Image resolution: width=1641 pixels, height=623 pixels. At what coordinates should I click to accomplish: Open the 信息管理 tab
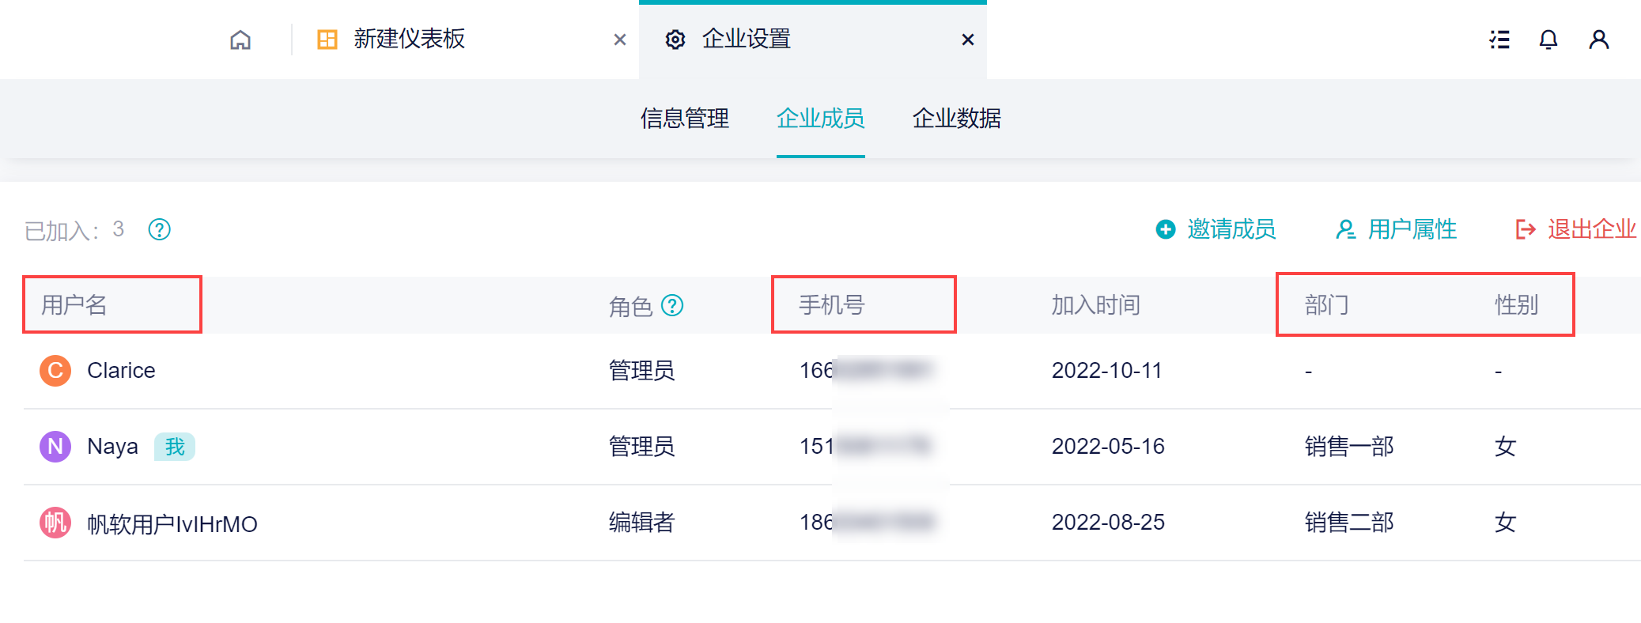684,119
